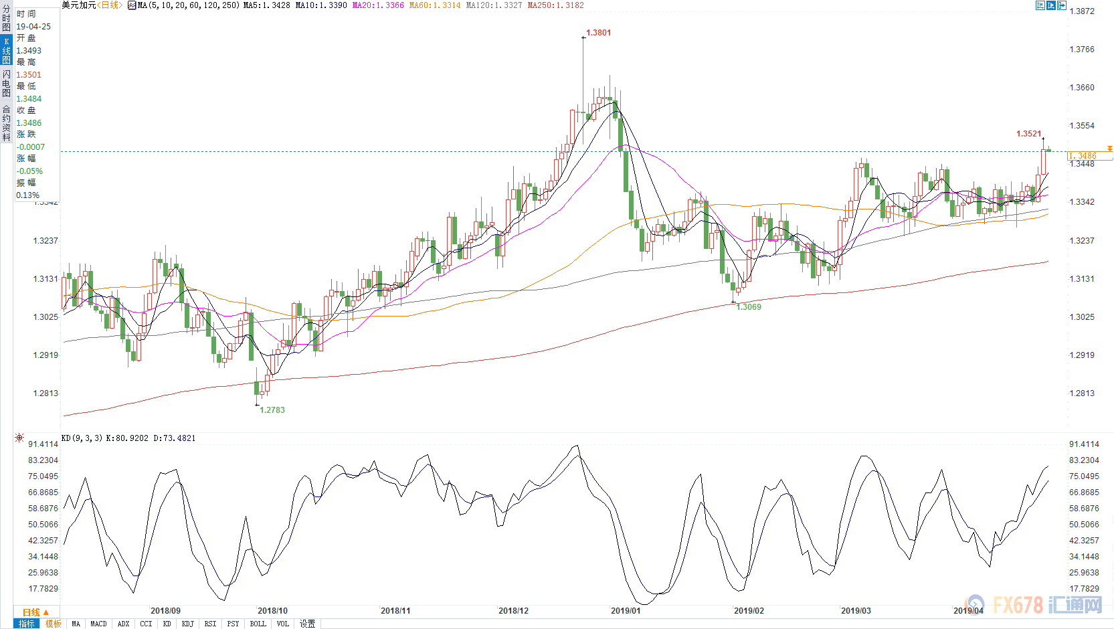
Task: Click the date 19-04-25 in info panel
Action: pos(33,27)
